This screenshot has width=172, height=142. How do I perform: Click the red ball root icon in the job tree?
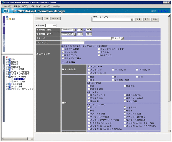pyautogui.click(x=7, y=57)
